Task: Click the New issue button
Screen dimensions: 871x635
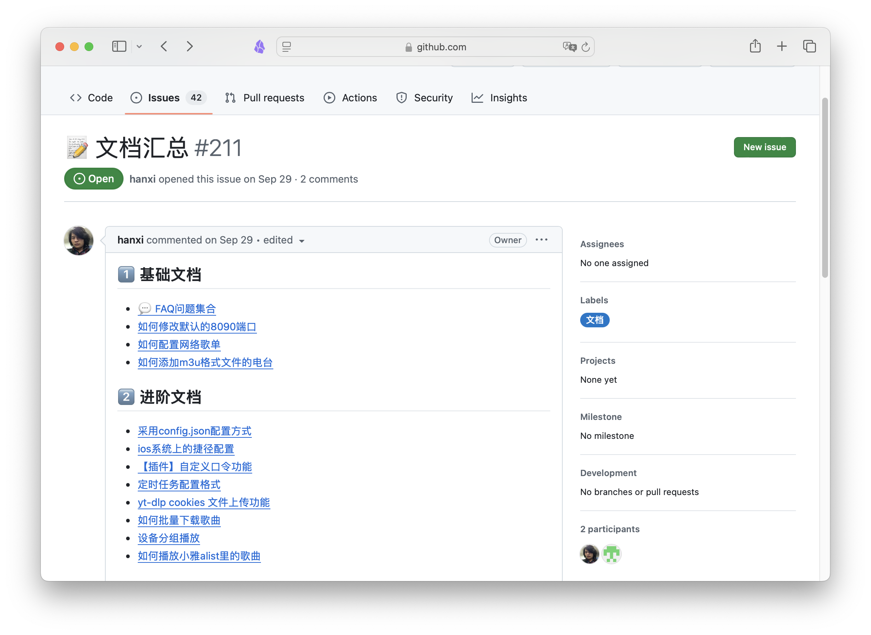Action: pyautogui.click(x=765, y=147)
